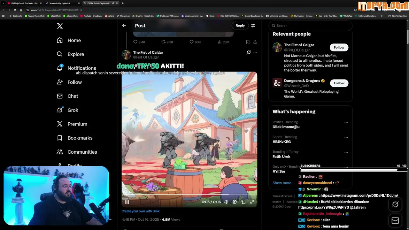This screenshot has width=409, height=230.
Task: Open reply sort filter icon
Action: click(x=253, y=26)
